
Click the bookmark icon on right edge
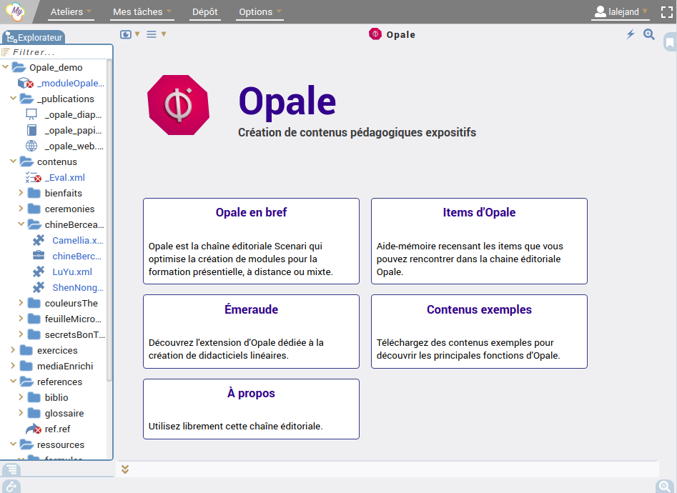click(670, 43)
